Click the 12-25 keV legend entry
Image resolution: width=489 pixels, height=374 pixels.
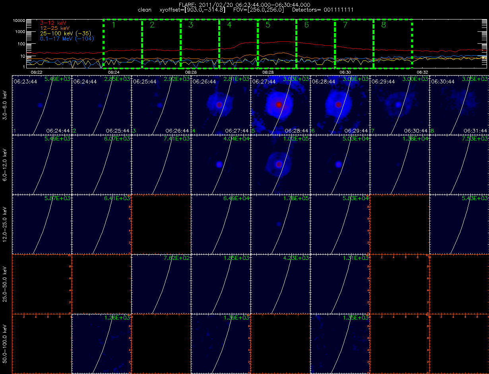click(55, 29)
